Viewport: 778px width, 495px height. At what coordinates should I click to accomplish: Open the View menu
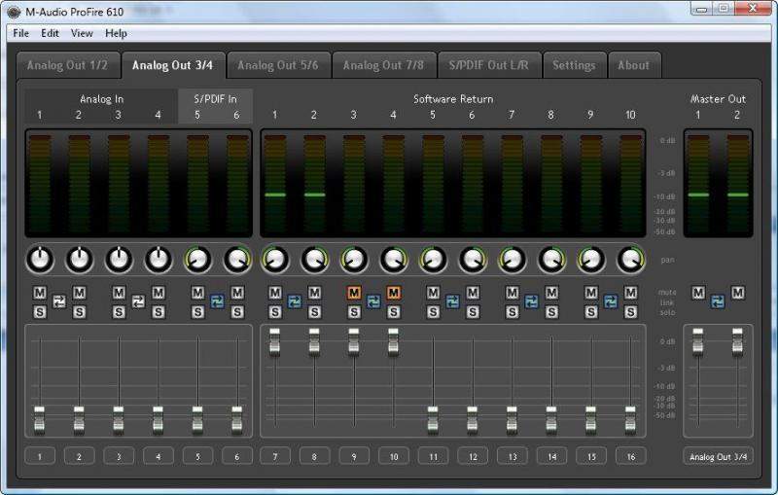(x=82, y=33)
